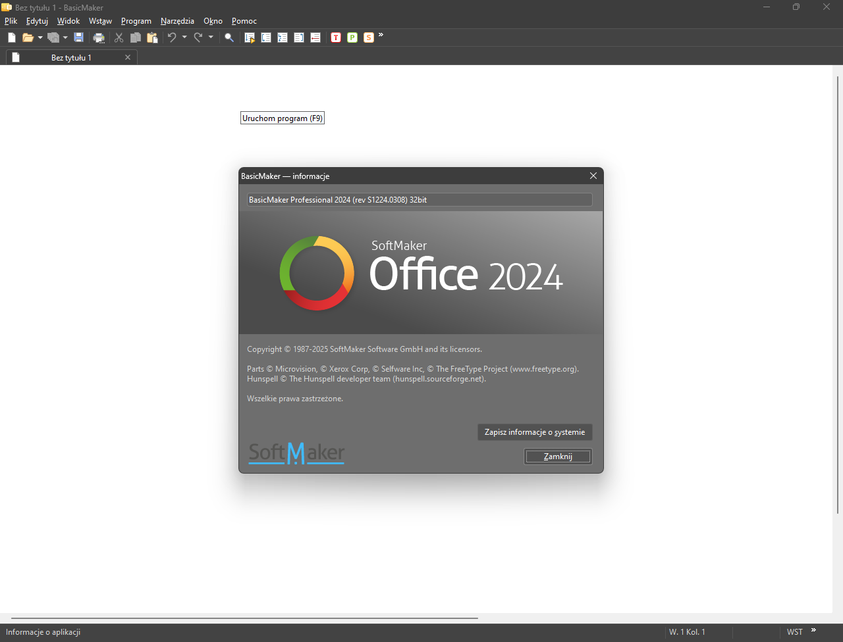
Task: Click the Undo arrow icon
Action: click(172, 37)
